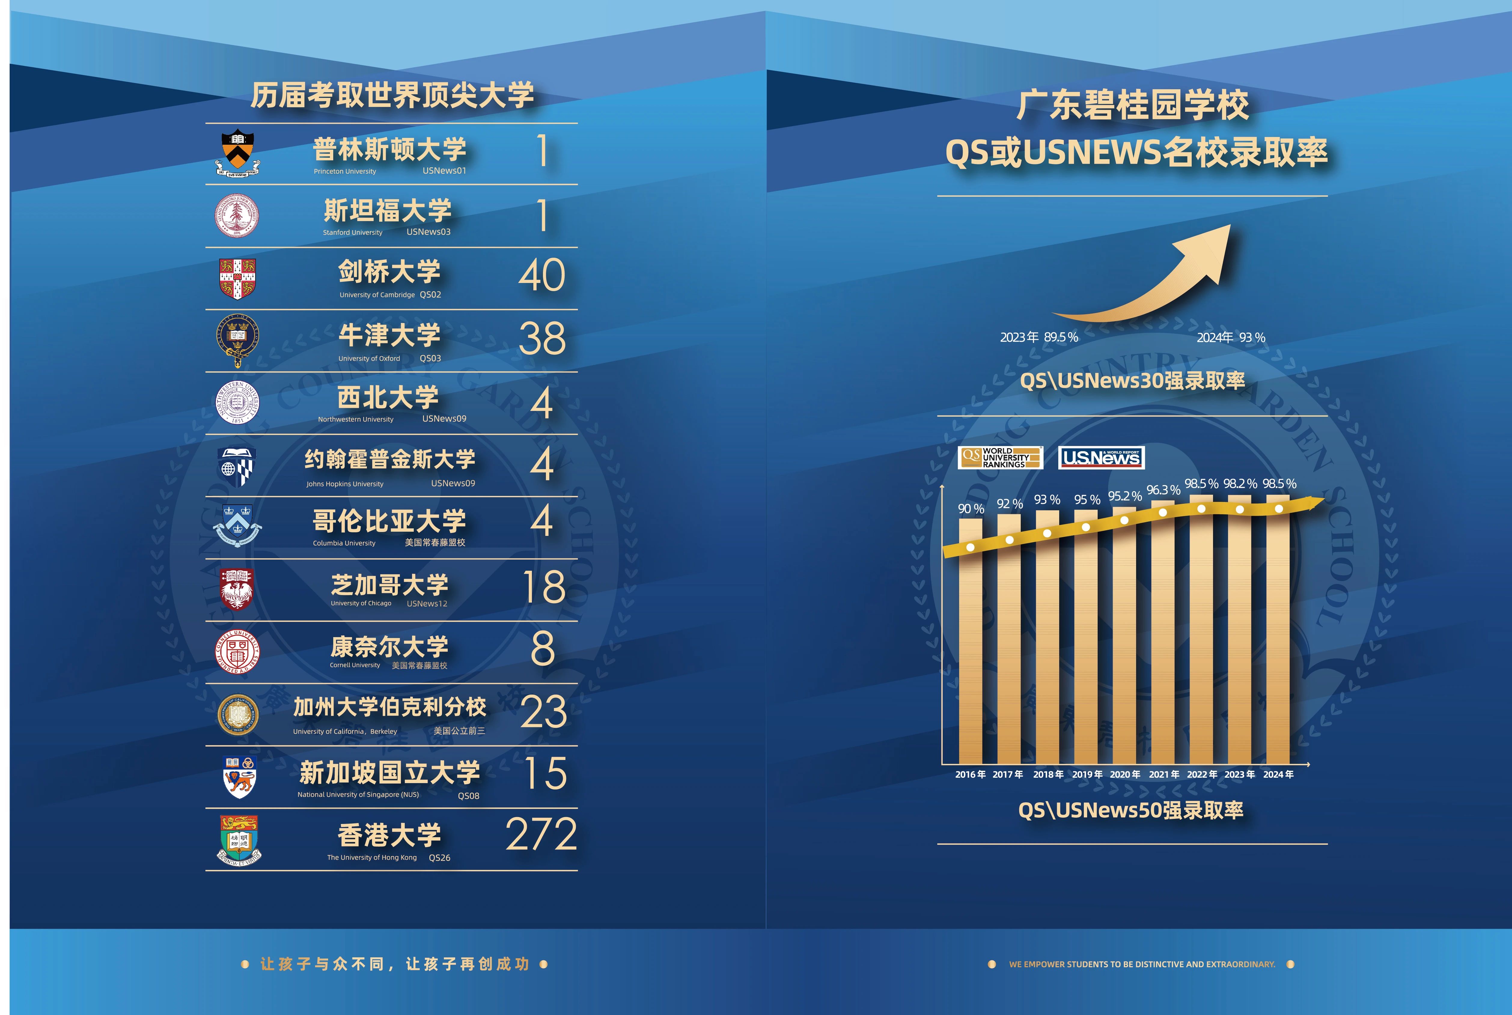This screenshot has height=1015, width=1512.
Task: Click the U.S. News logo badge
Action: pyautogui.click(x=1101, y=458)
